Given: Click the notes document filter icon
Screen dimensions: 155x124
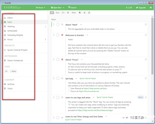Looking at the screenshot, I should pyautogui.click(x=89, y=13).
